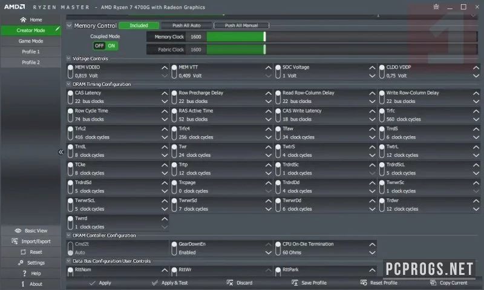Viewport: 484px width, 290px height.
Task: Open About information
Action: [x=31, y=284]
